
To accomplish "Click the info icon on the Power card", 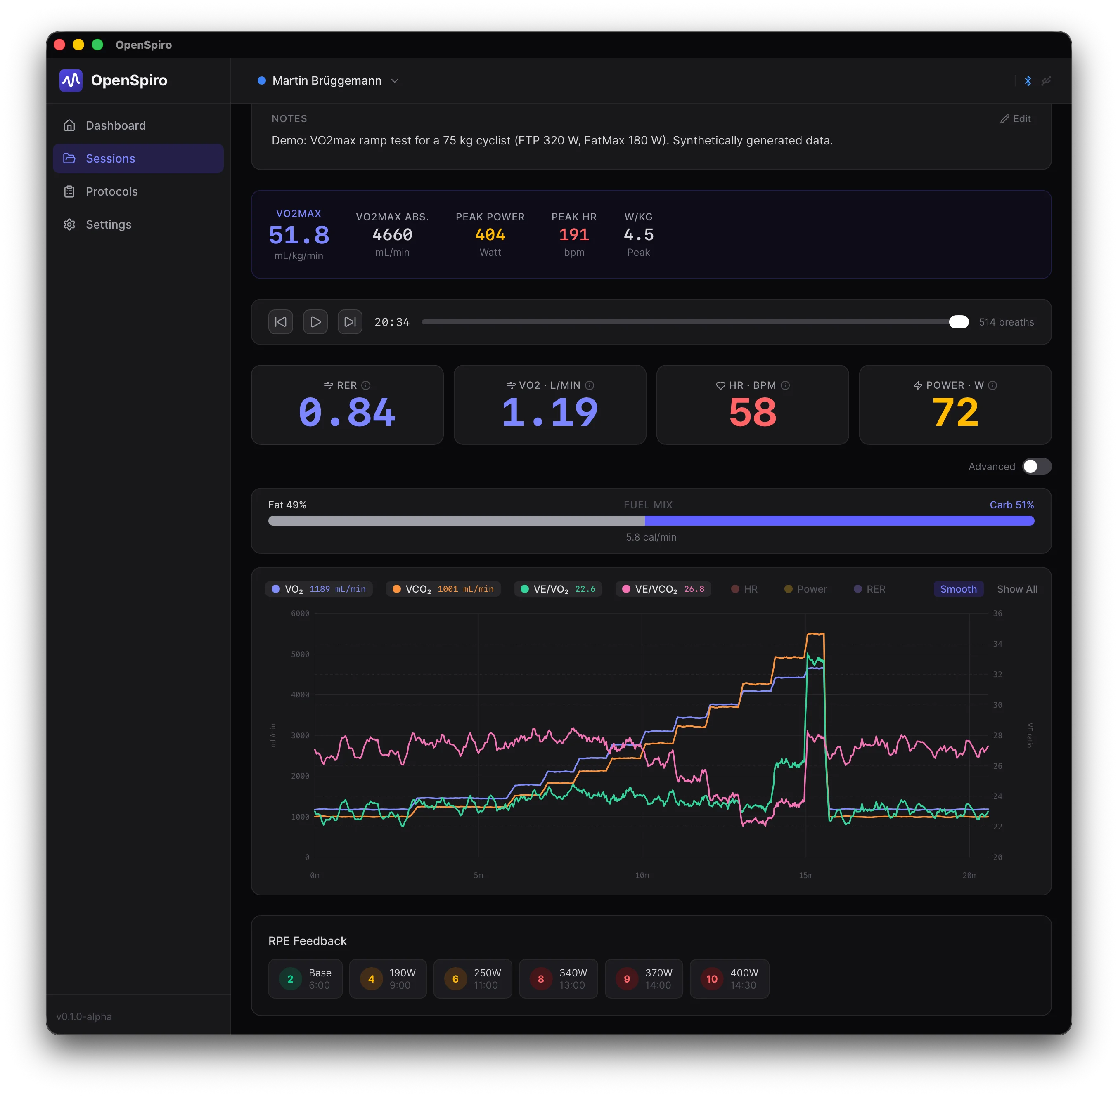I will [x=993, y=386].
